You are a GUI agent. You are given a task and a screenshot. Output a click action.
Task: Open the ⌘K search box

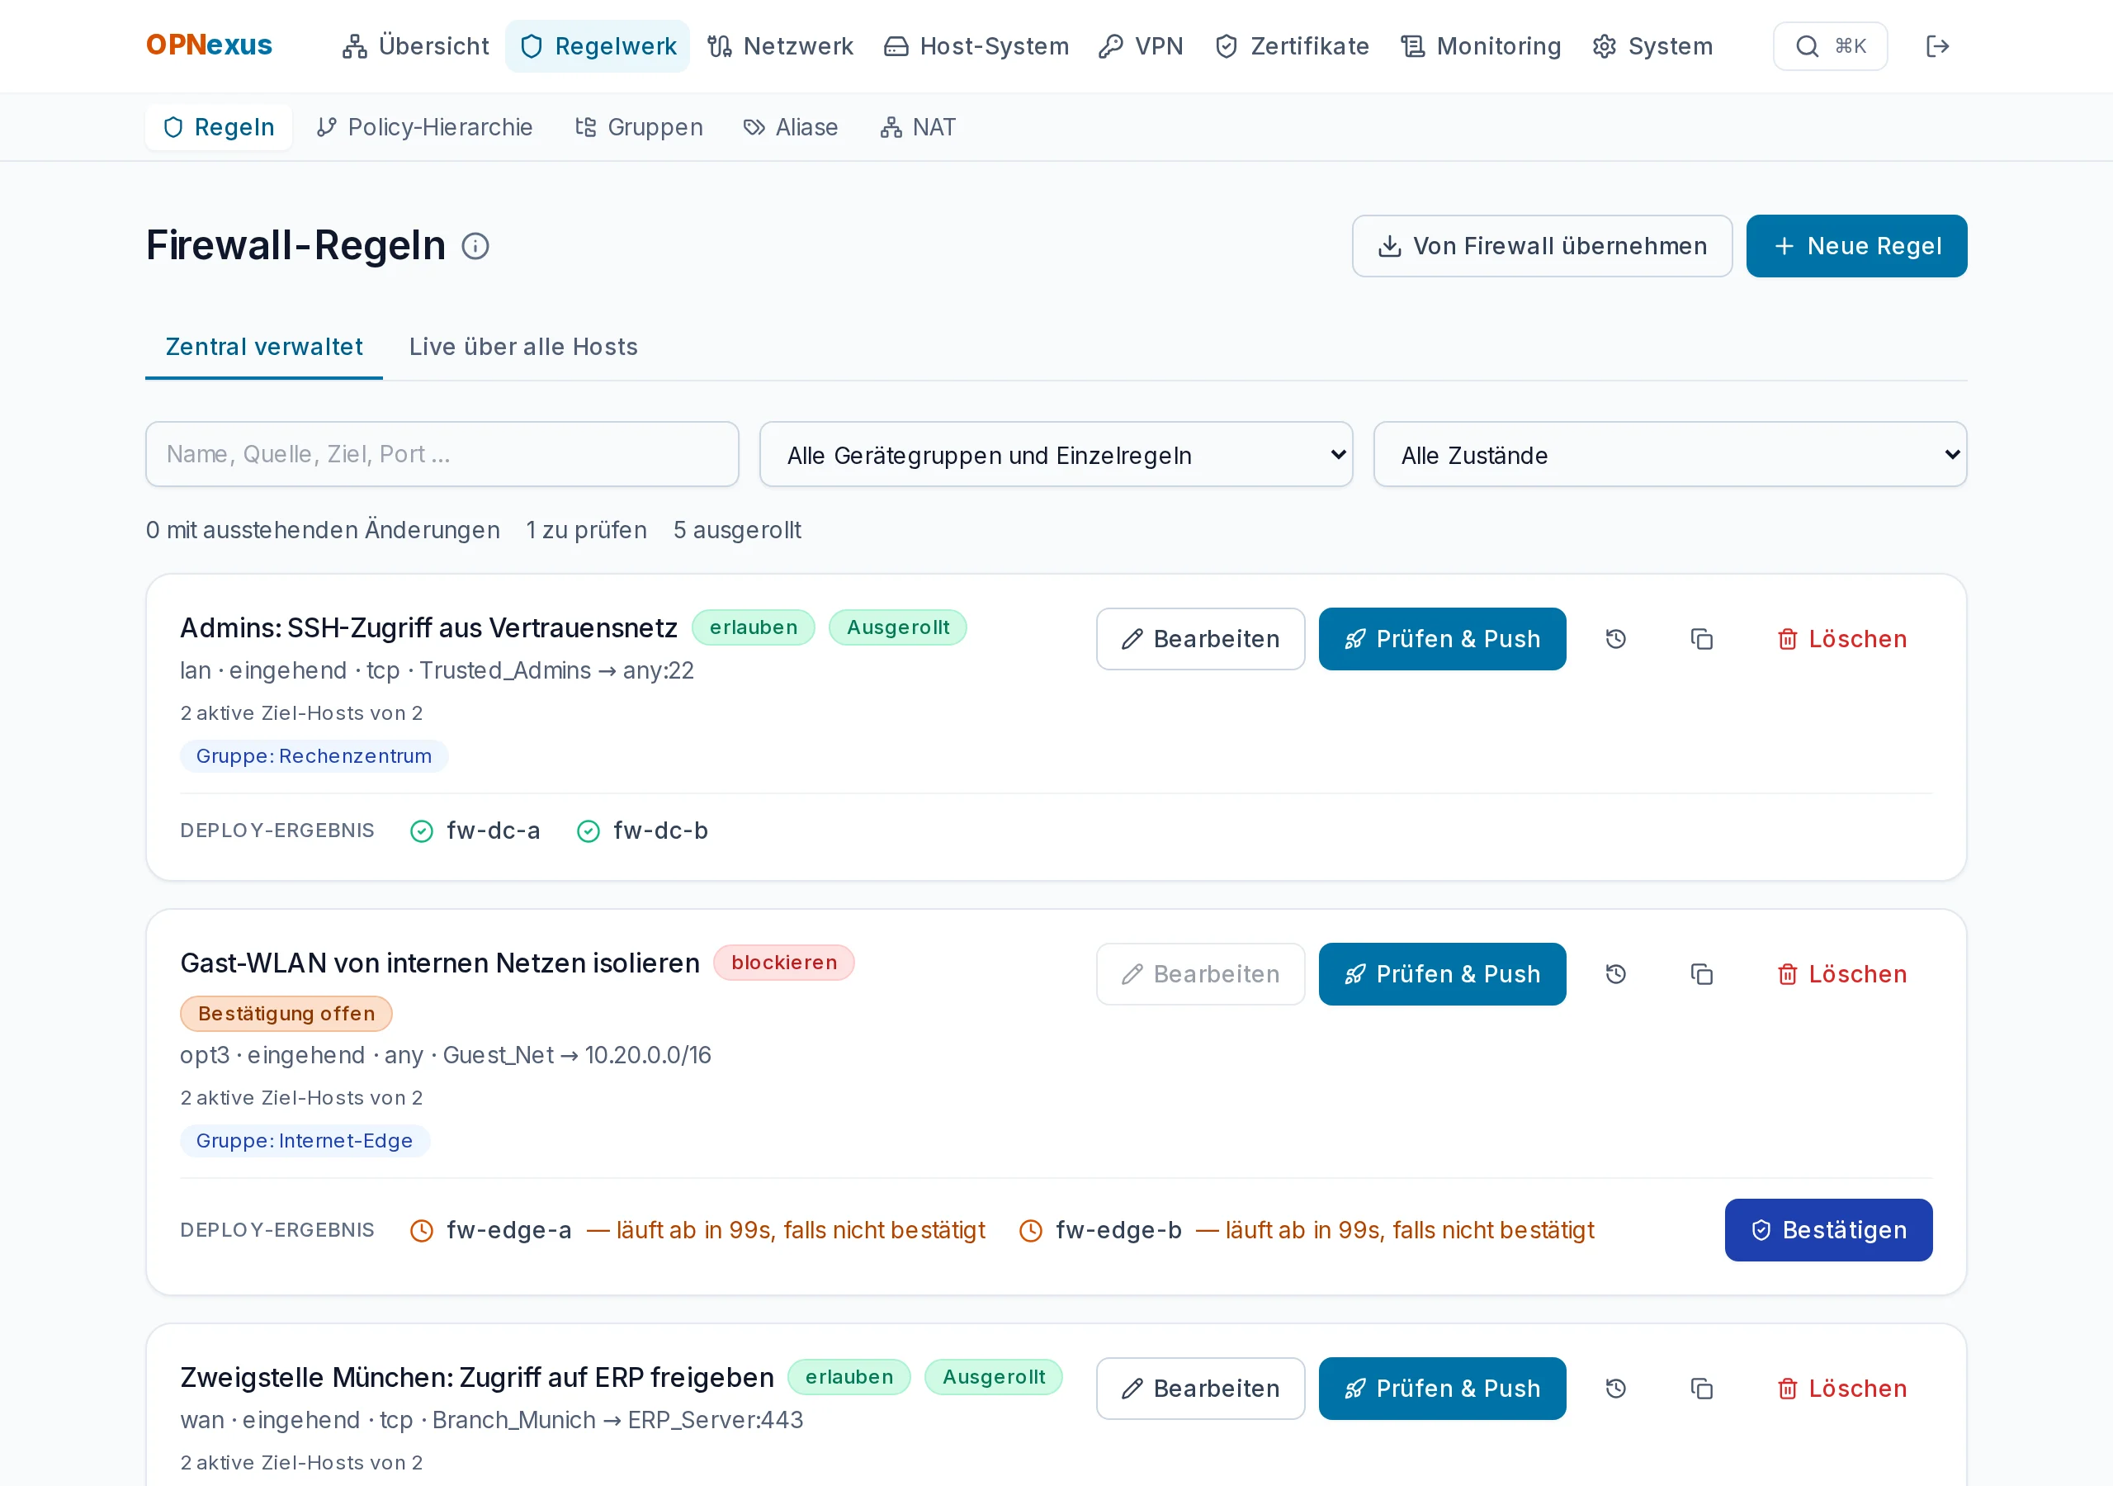1830,46
